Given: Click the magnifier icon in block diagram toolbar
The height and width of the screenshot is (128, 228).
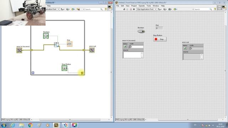Looking at the screenshot, I should (x=101, y=9).
